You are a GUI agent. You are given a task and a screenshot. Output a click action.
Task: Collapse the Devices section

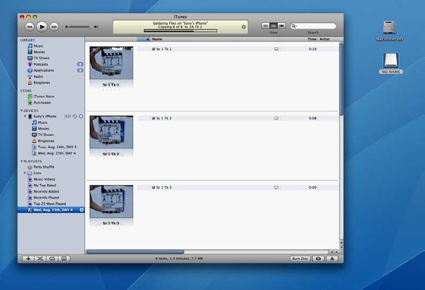[21, 111]
